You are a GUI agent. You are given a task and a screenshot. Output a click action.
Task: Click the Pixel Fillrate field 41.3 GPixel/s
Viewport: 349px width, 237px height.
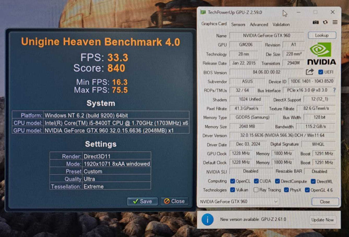point(246,109)
